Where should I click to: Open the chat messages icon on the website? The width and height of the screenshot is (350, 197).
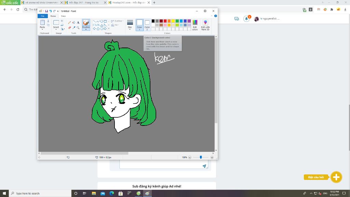[x=237, y=19]
